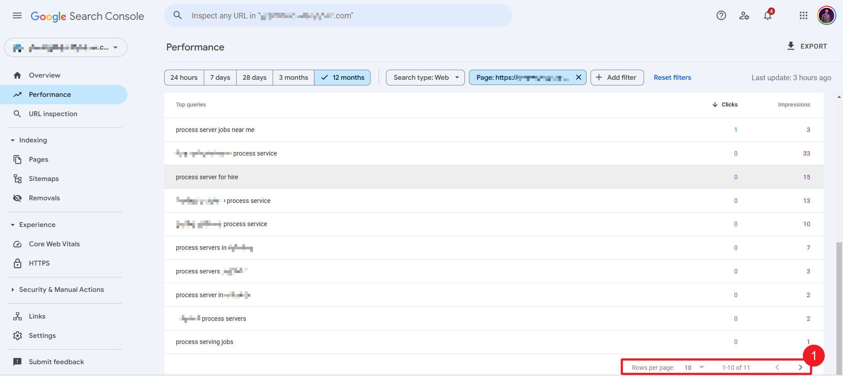This screenshot has width=843, height=376.
Task: Click the Overview home icon
Action: point(17,75)
